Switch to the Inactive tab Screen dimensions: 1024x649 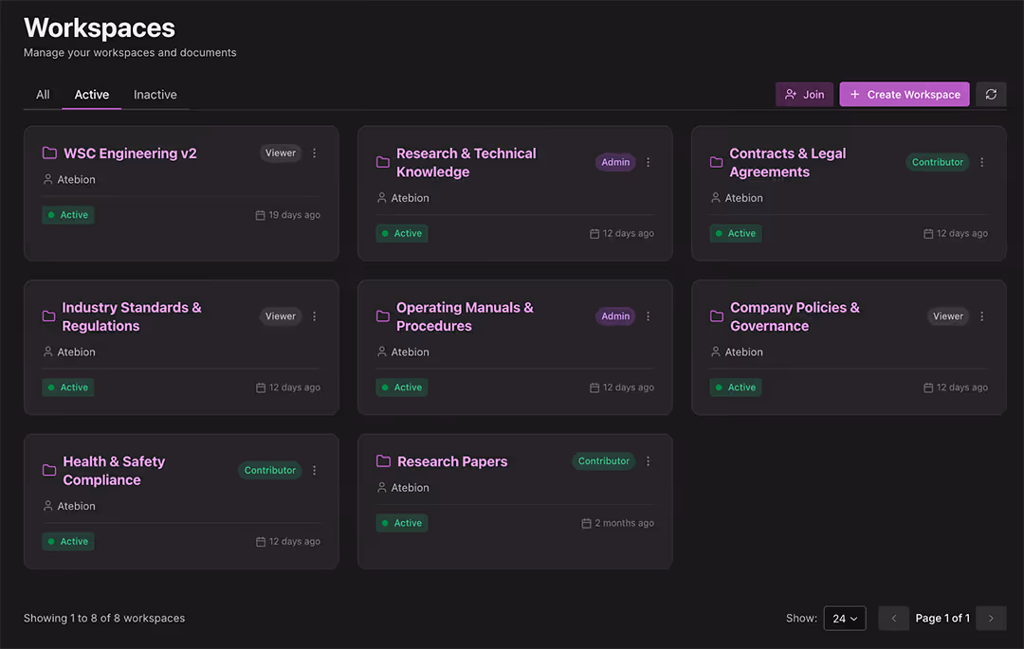pyautogui.click(x=155, y=94)
